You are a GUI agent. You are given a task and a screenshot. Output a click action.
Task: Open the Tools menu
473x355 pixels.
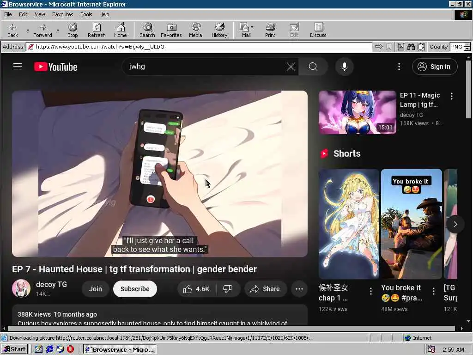(x=86, y=14)
